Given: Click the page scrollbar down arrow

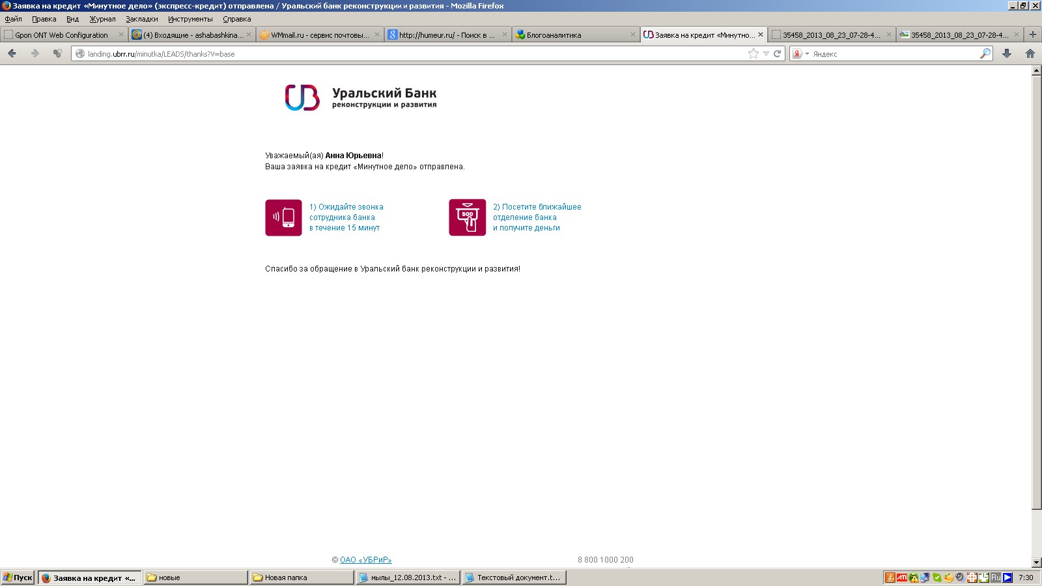Looking at the screenshot, I should (x=1037, y=562).
